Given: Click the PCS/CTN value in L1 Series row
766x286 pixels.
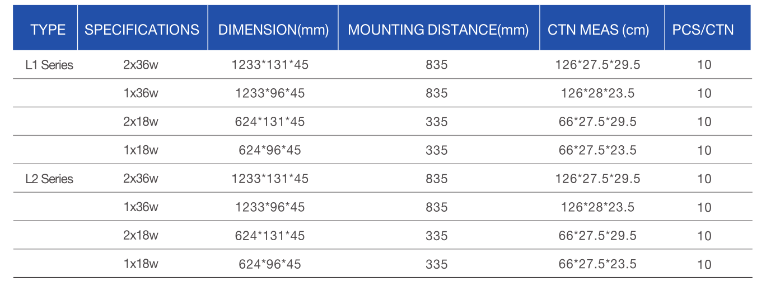Looking at the screenshot, I should pos(704,65).
